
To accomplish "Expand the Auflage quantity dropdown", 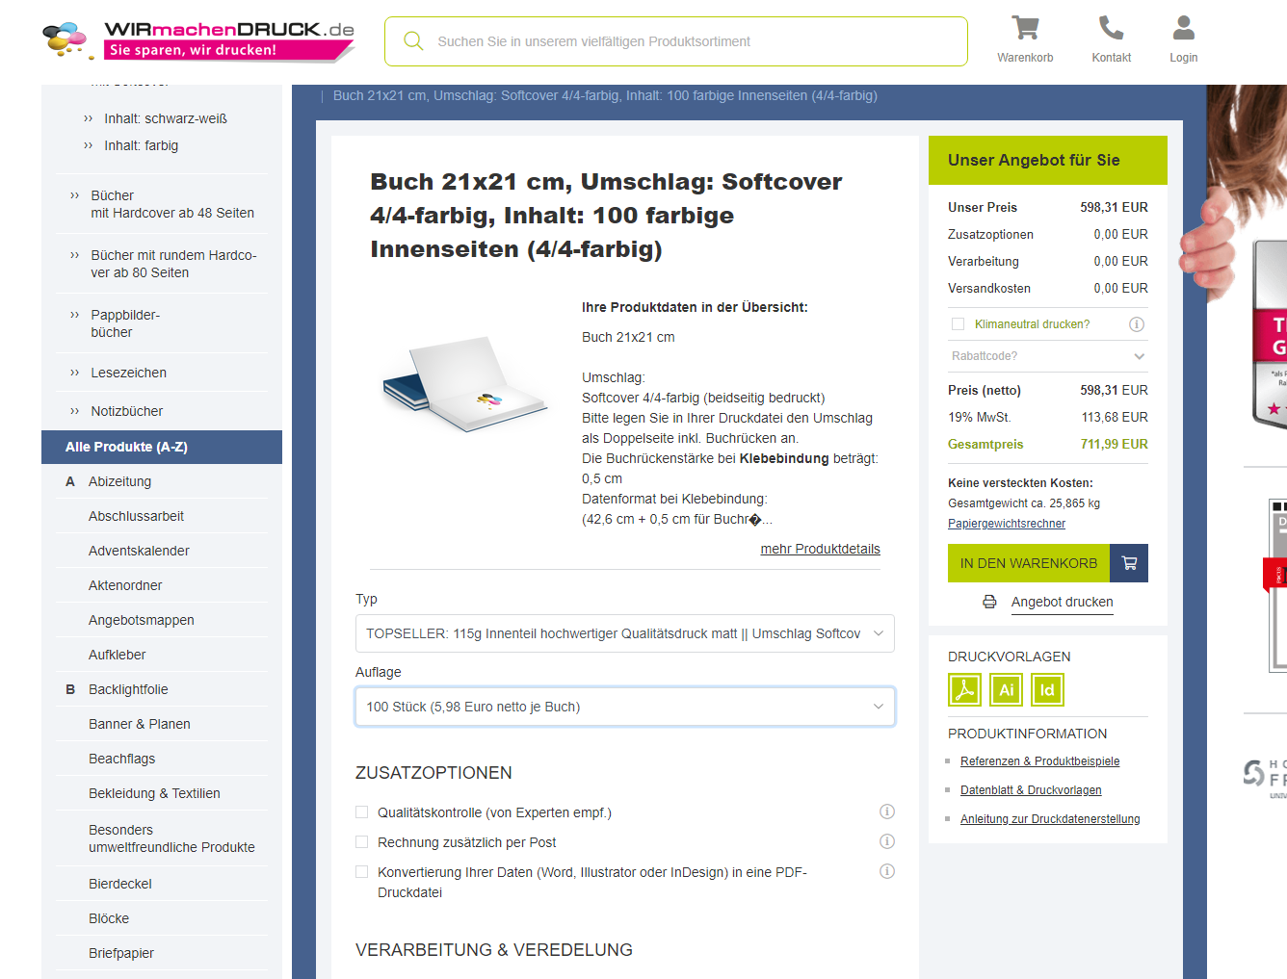I will coord(624,707).
